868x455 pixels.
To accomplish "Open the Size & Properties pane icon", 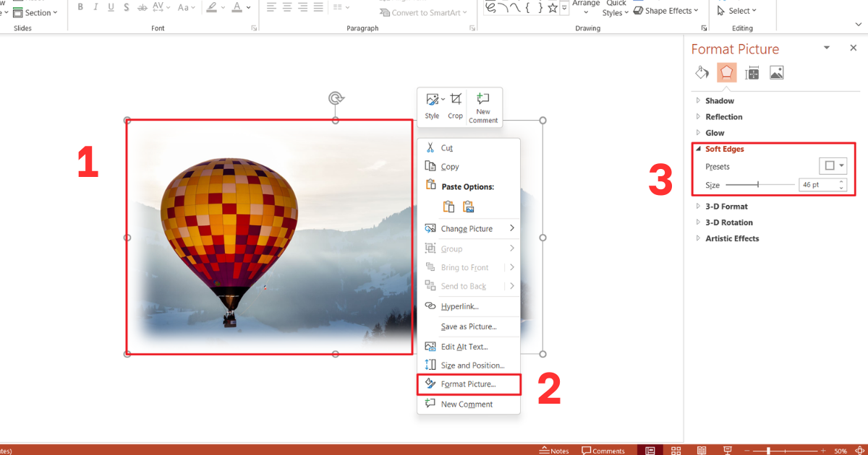I will click(x=752, y=72).
